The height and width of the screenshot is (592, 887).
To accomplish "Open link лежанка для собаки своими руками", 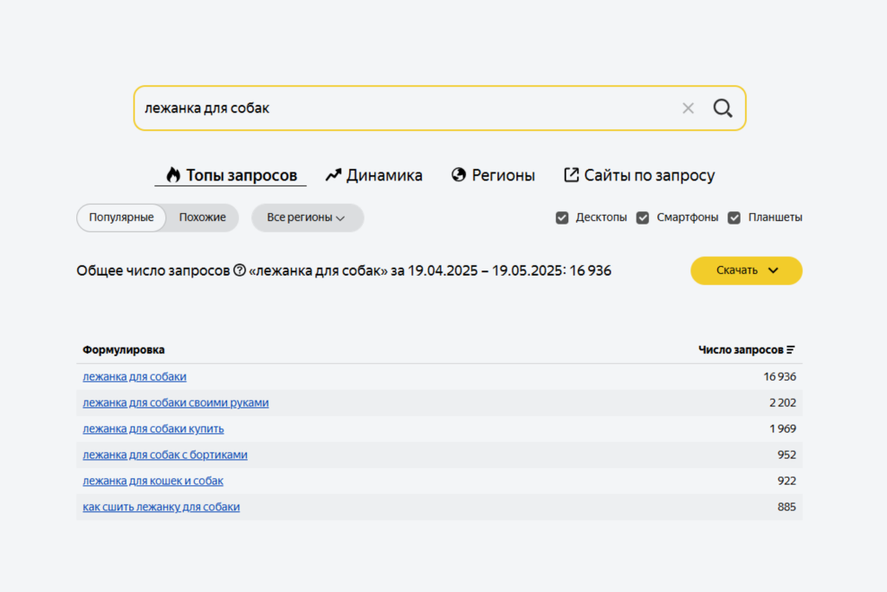I will [x=175, y=403].
